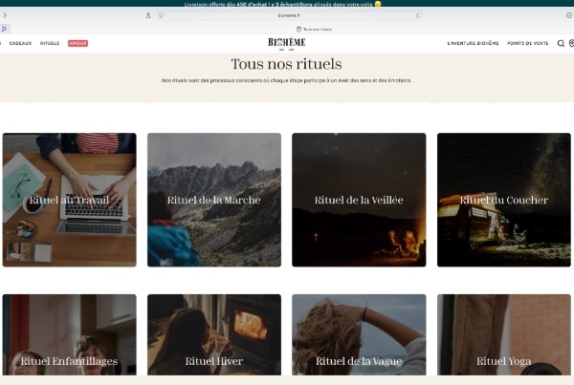Reload the page with the refresh icon
Viewport: 574px width, 385px height.
(x=418, y=15)
